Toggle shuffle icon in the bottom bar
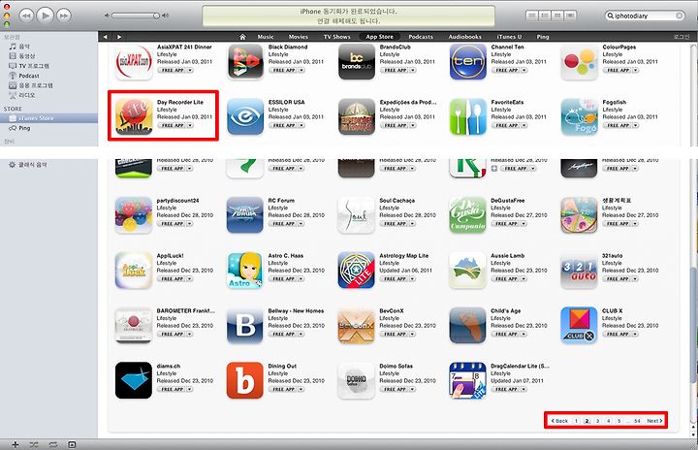Screen dimensions: 698x450 [34, 444]
